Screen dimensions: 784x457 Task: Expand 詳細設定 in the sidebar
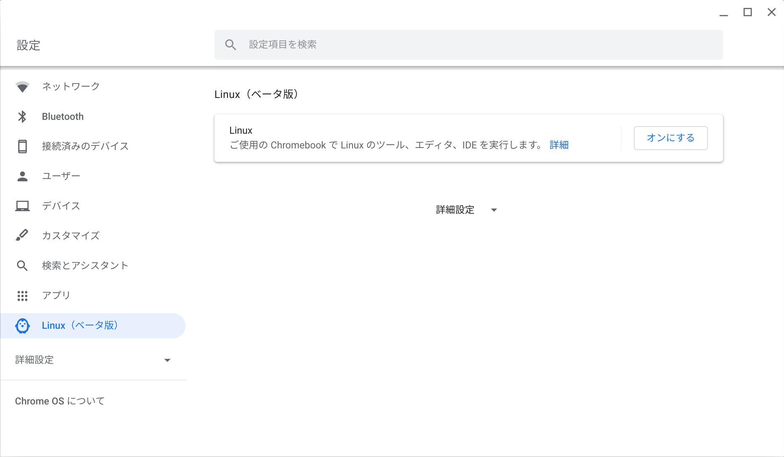pyautogui.click(x=93, y=360)
